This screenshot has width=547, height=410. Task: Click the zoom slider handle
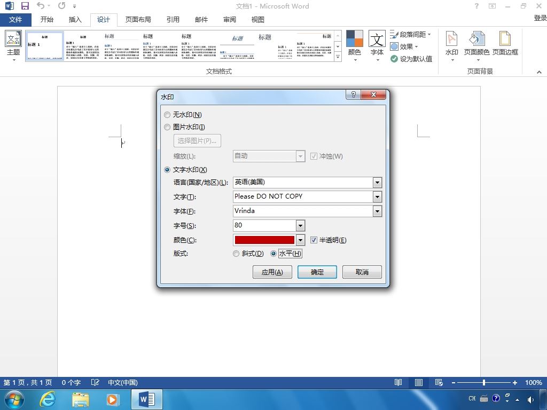click(484, 382)
